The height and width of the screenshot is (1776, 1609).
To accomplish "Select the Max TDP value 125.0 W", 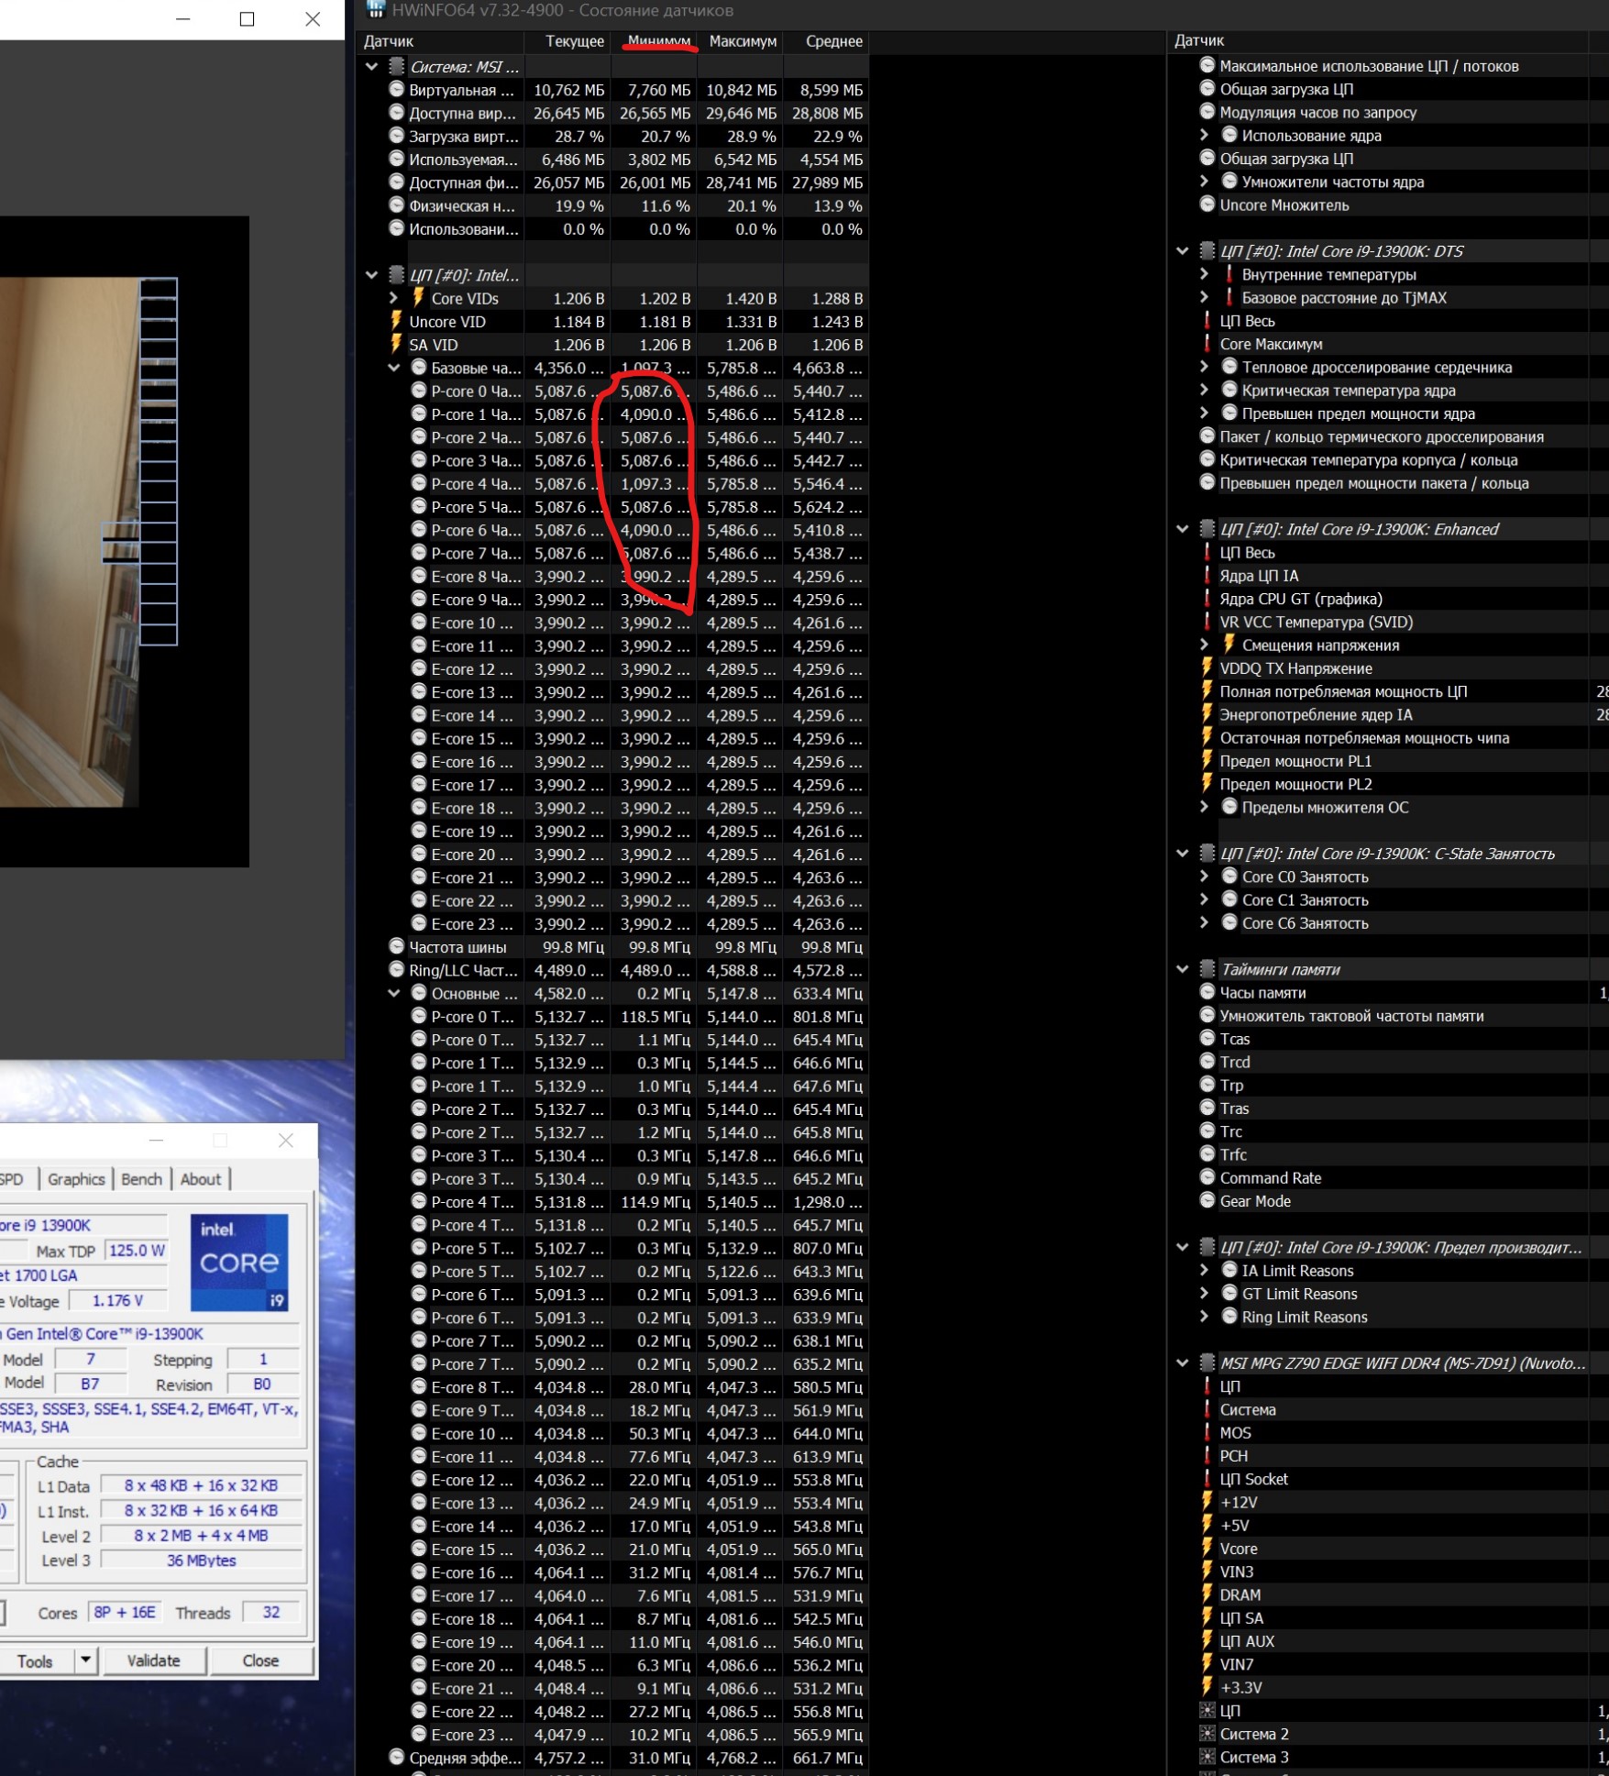I will (x=137, y=1251).
